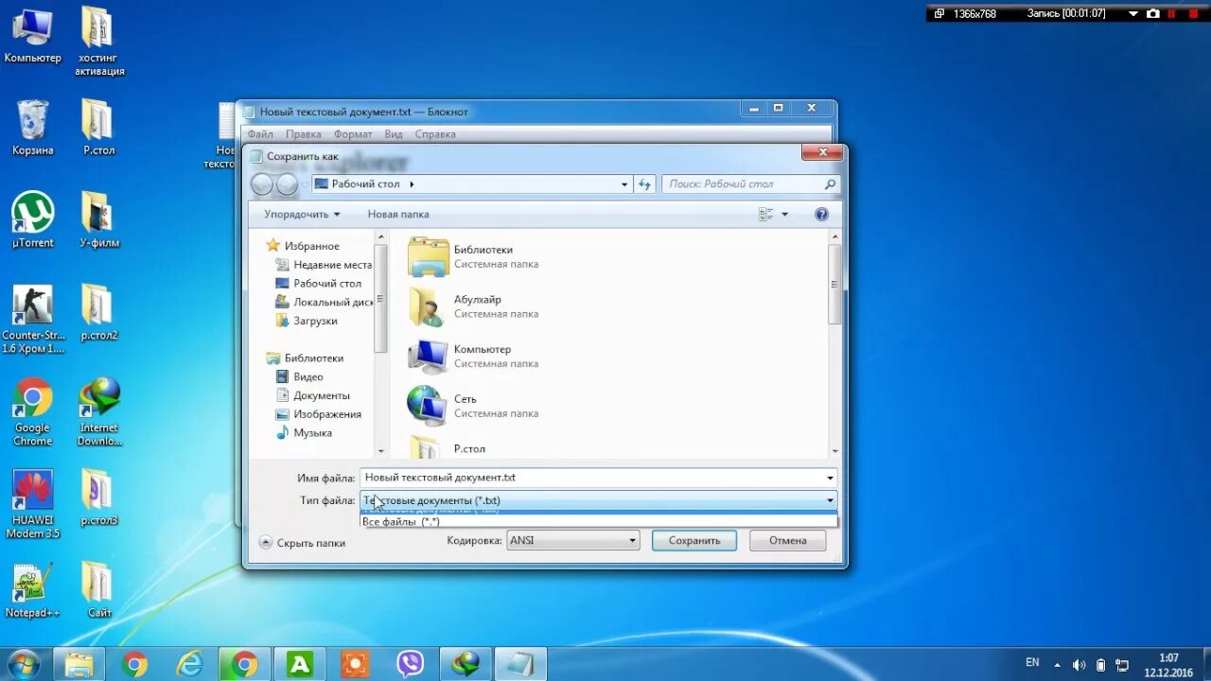Expand the address bar path dropdown

pos(624,184)
